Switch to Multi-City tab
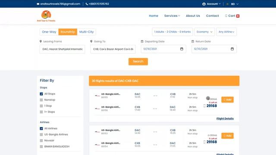 click(x=86, y=32)
